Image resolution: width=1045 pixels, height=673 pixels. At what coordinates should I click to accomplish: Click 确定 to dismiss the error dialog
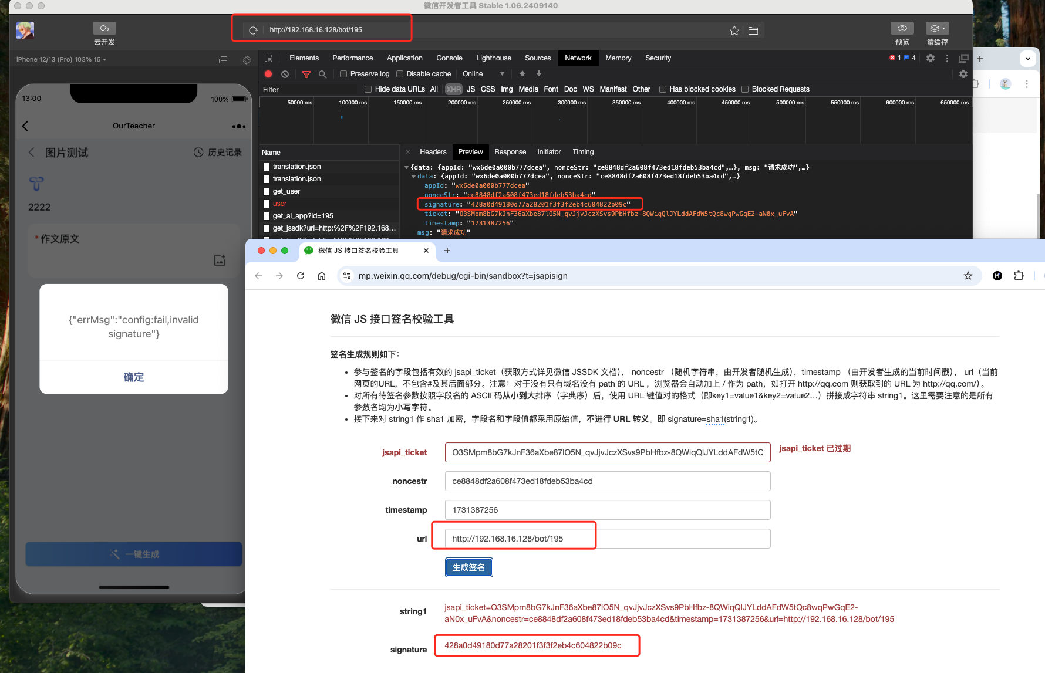(134, 377)
